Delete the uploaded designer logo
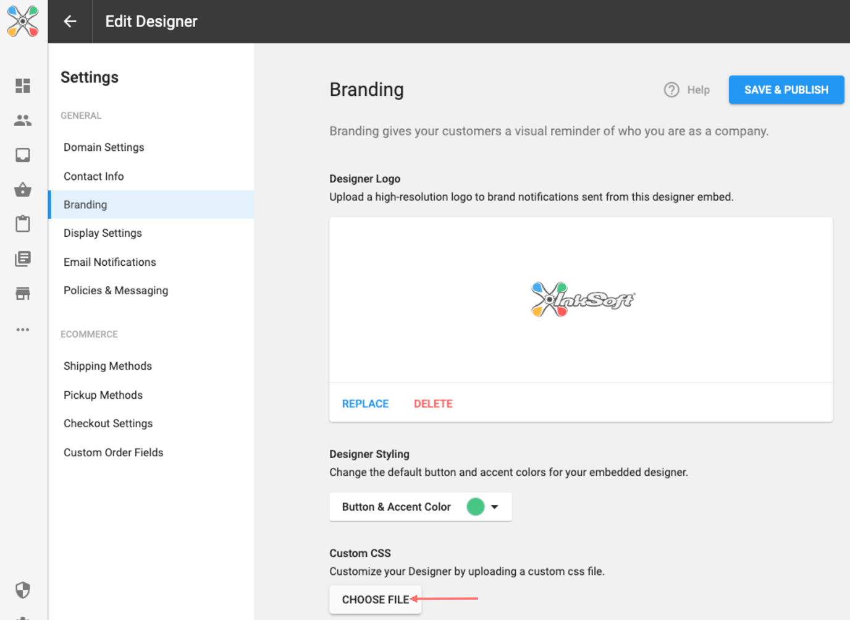 pyautogui.click(x=433, y=404)
